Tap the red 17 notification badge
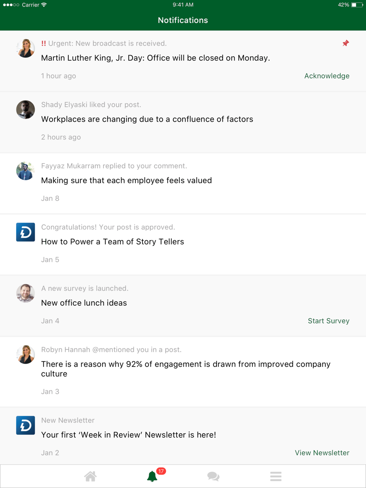The image size is (366, 488). point(161,471)
